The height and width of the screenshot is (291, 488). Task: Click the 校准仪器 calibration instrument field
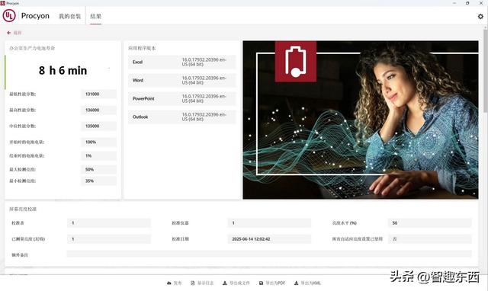[x=269, y=223]
